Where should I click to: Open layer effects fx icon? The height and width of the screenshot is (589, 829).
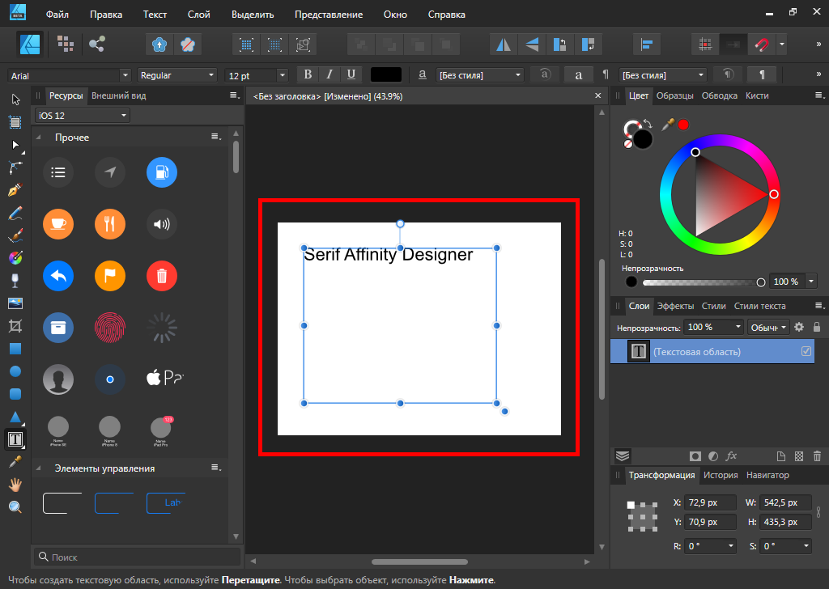point(731,456)
